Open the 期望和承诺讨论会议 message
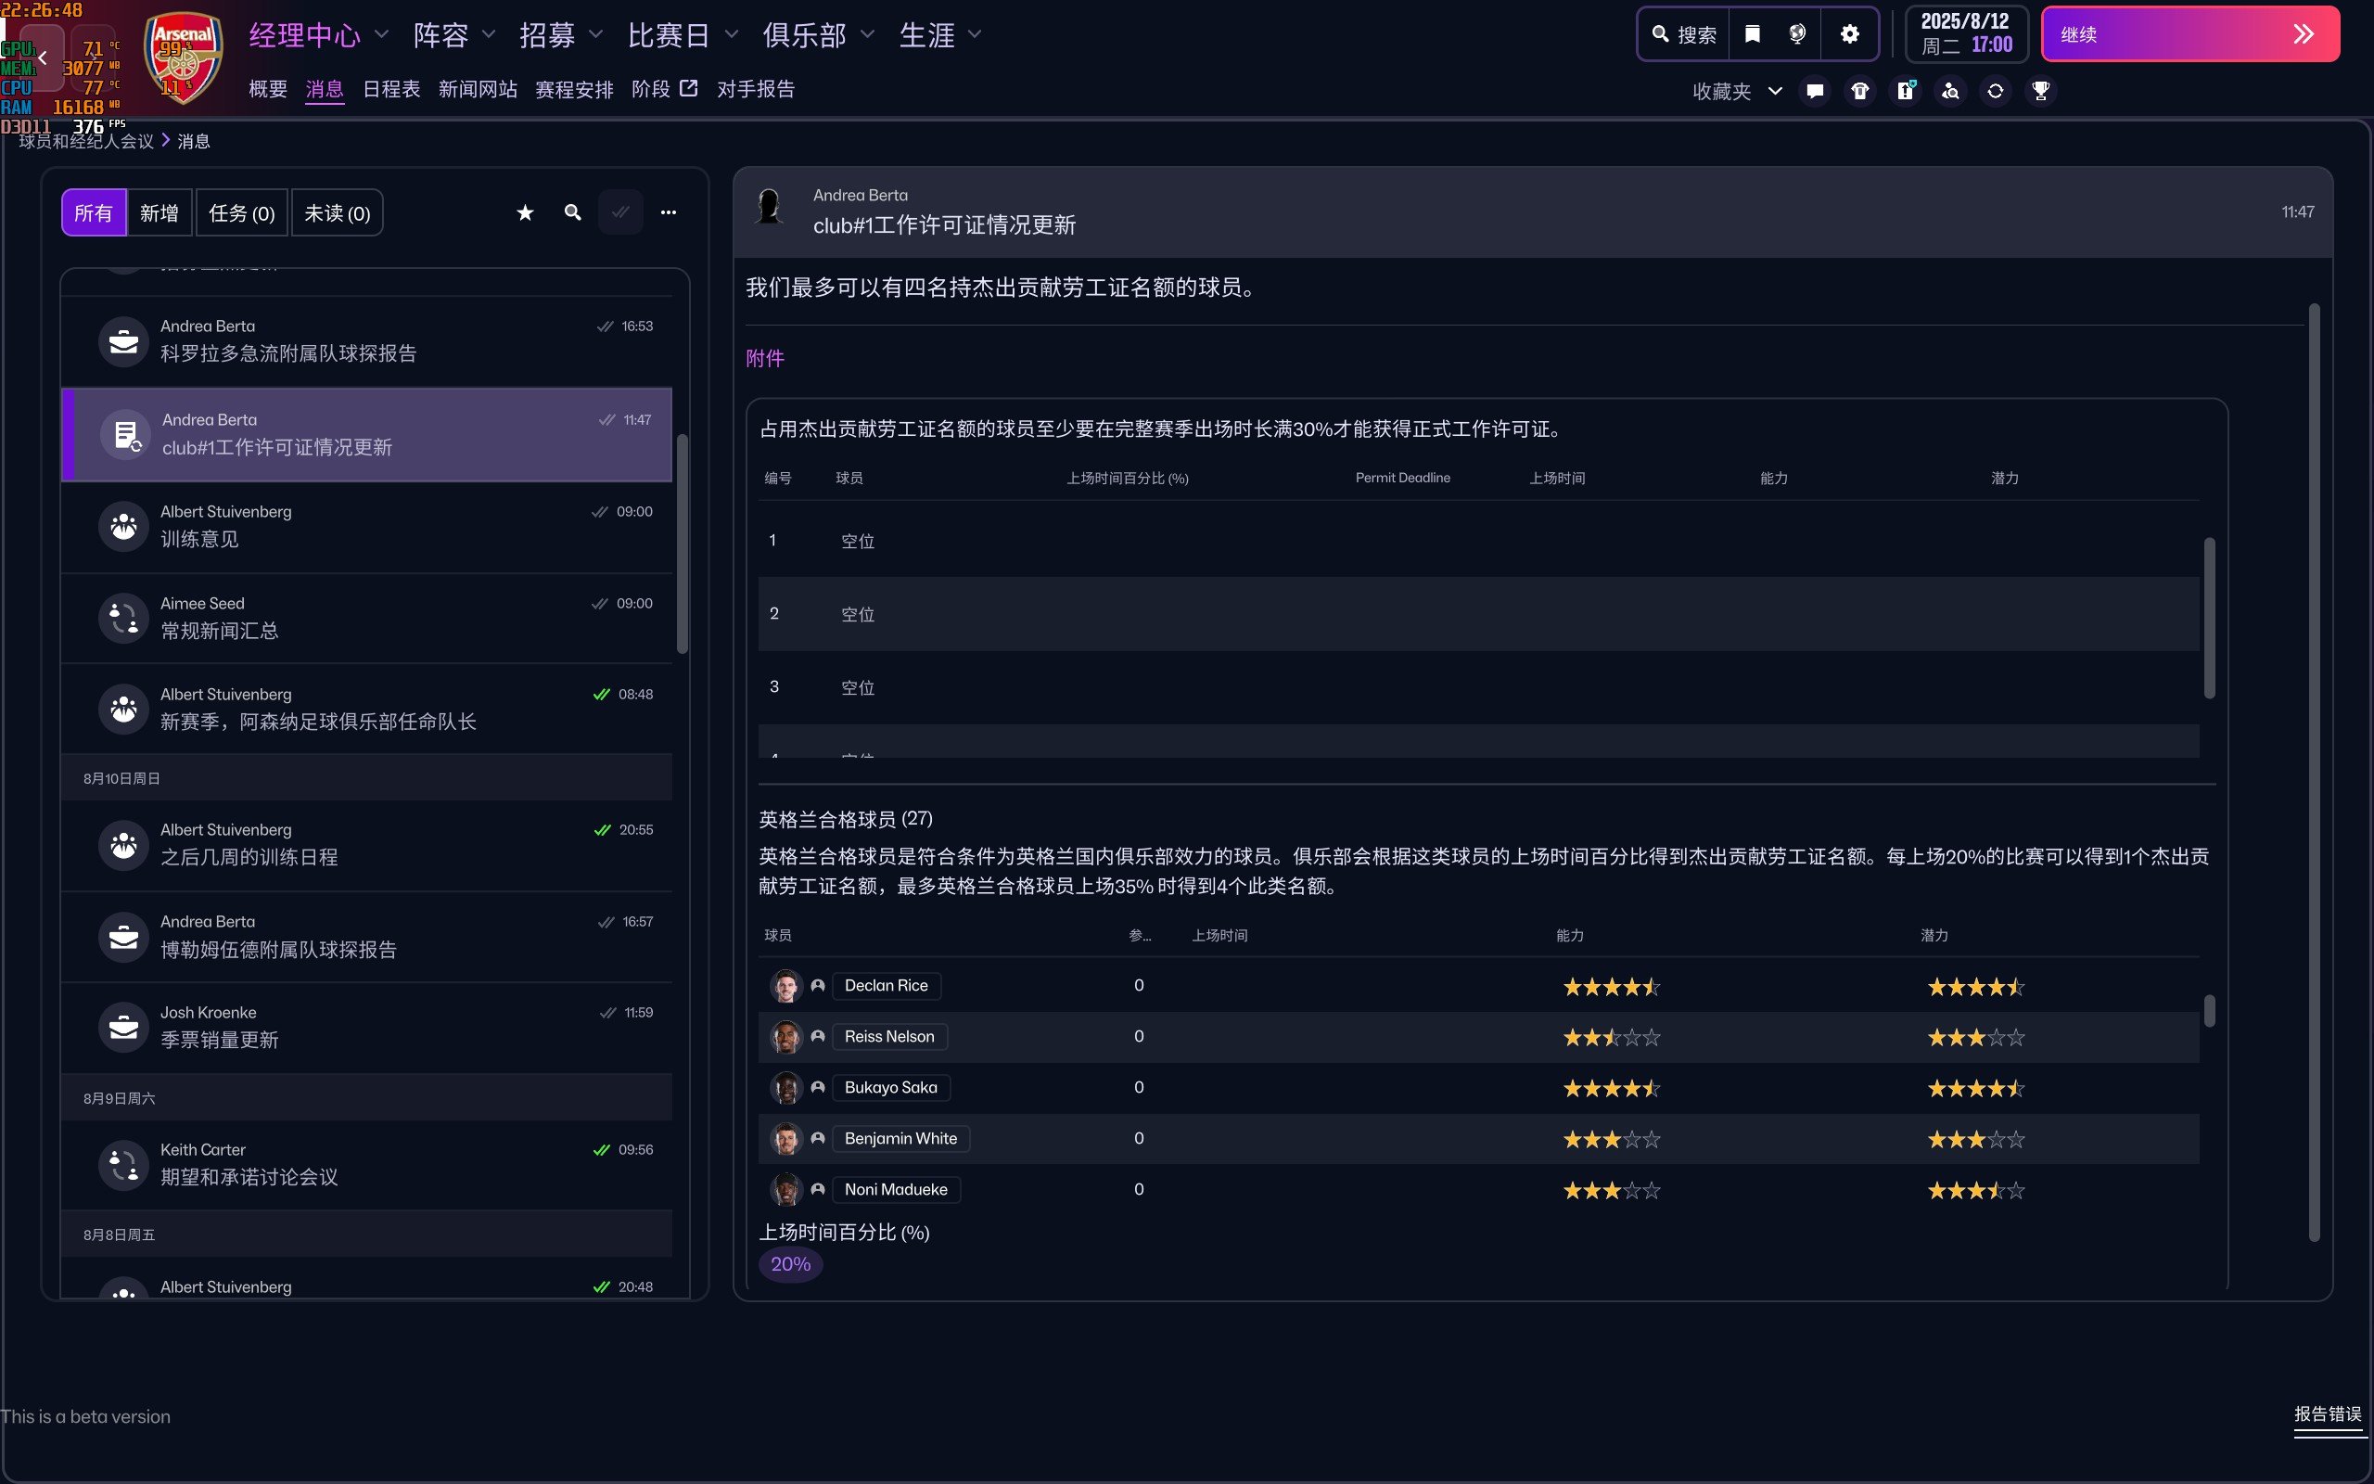 367,1164
